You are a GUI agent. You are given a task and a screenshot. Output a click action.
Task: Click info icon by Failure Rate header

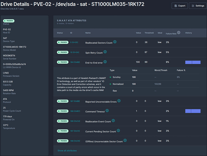179,33
